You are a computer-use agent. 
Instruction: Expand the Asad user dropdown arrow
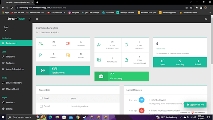pyautogui.click(x=6, y=30)
